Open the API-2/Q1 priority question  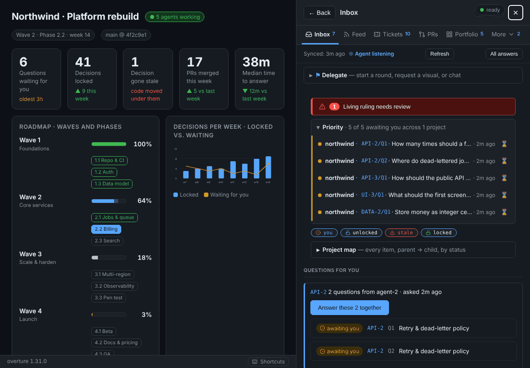[413, 144]
